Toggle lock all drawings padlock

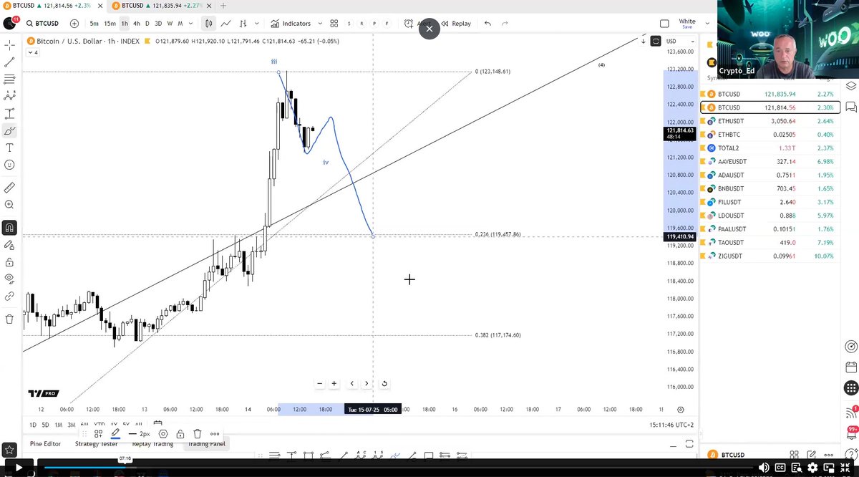[x=9, y=262]
